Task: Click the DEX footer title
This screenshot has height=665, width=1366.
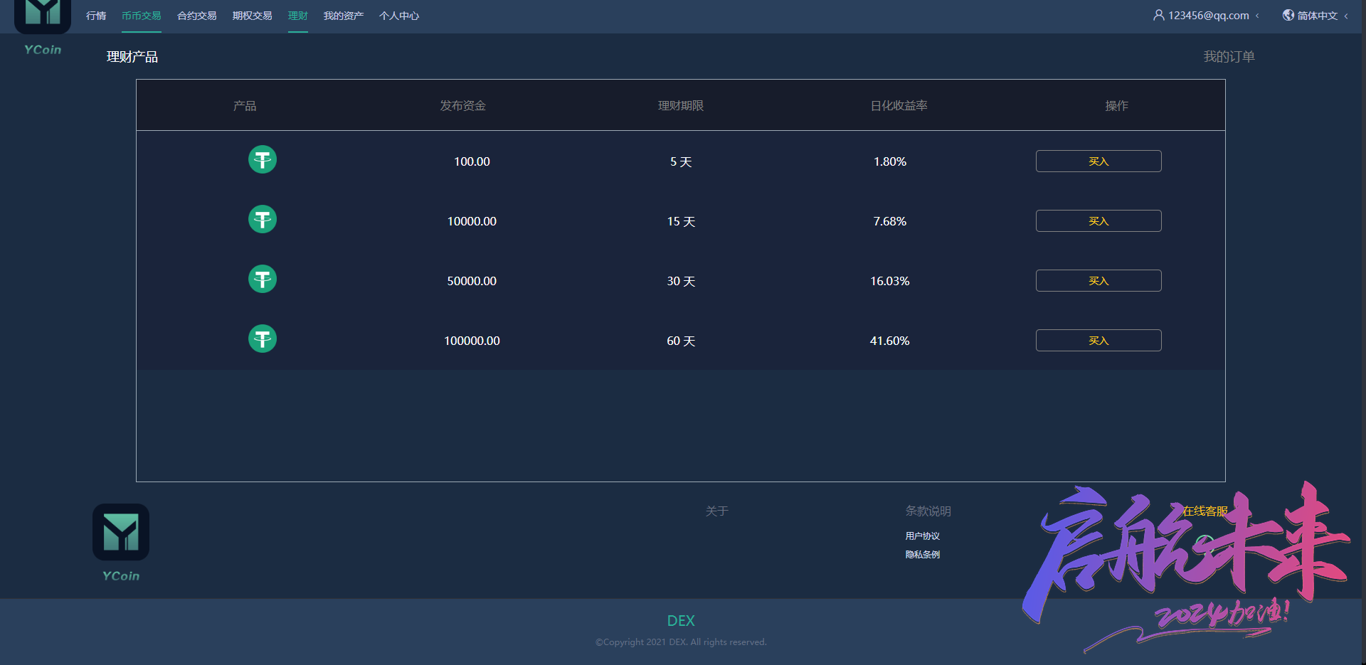Action: [681, 621]
